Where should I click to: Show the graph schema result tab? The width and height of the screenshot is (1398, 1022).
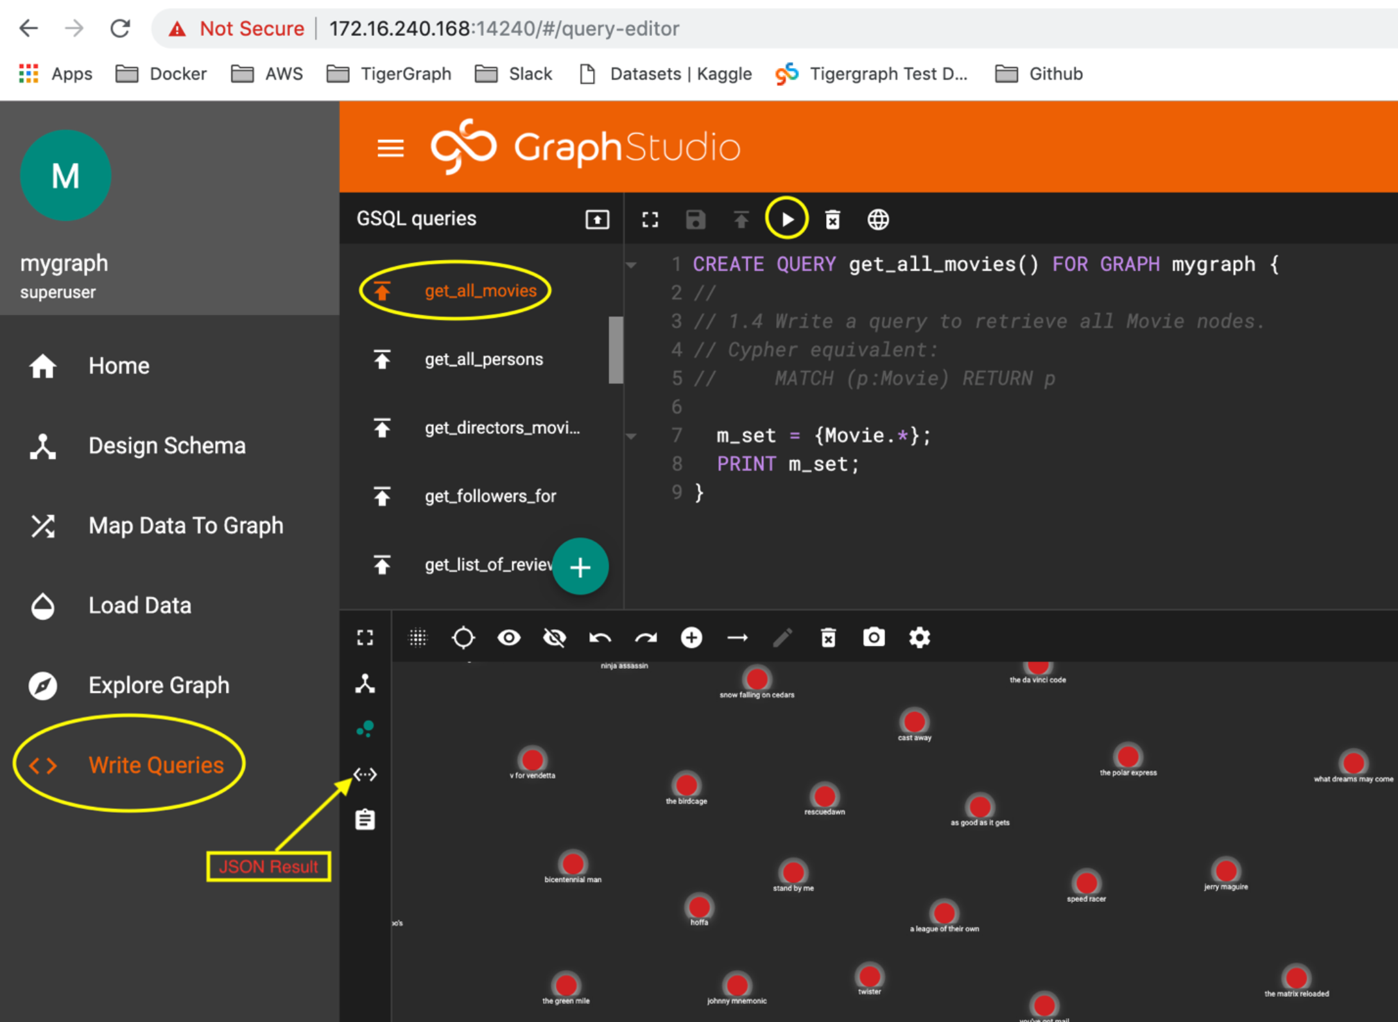coord(365,684)
